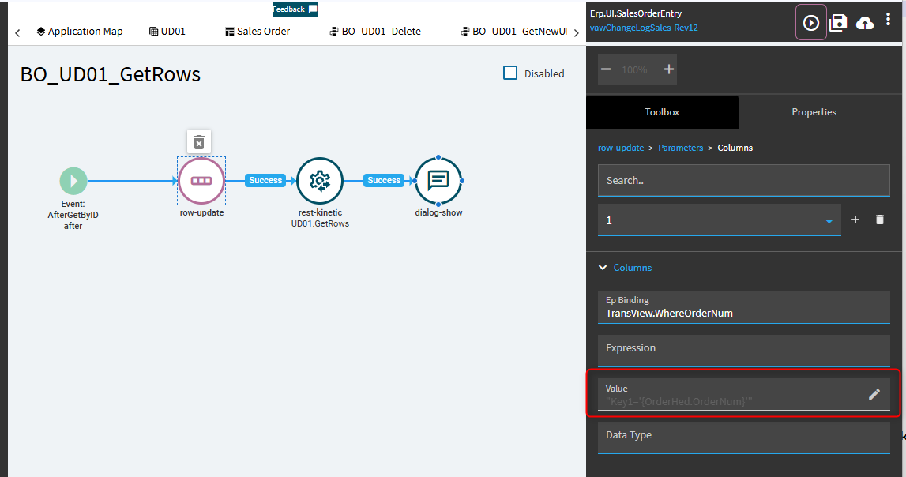
Task: Click the Expression field
Action: tap(743, 351)
